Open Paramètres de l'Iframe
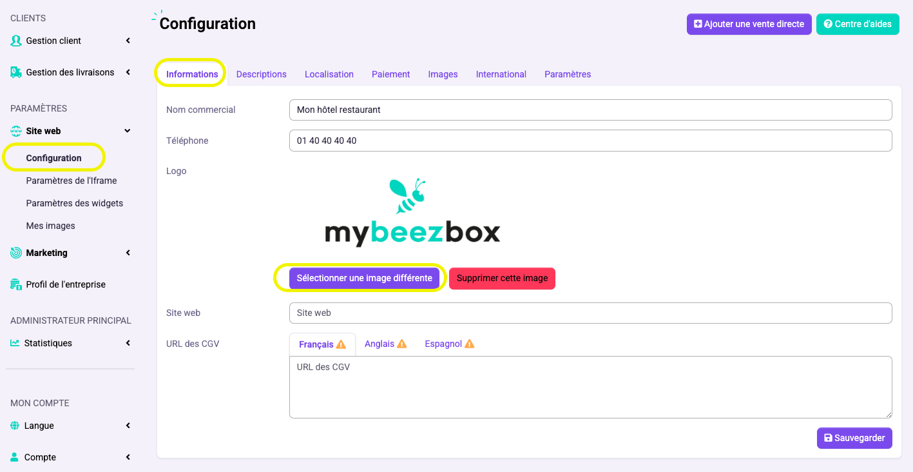Image resolution: width=913 pixels, height=472 pixels. 72,181
